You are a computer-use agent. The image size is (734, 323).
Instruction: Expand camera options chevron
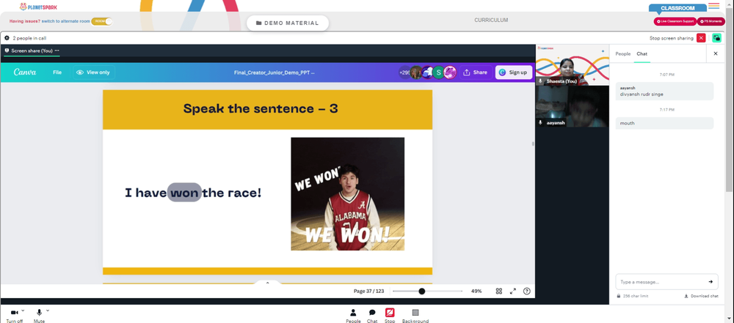(23, 311)
